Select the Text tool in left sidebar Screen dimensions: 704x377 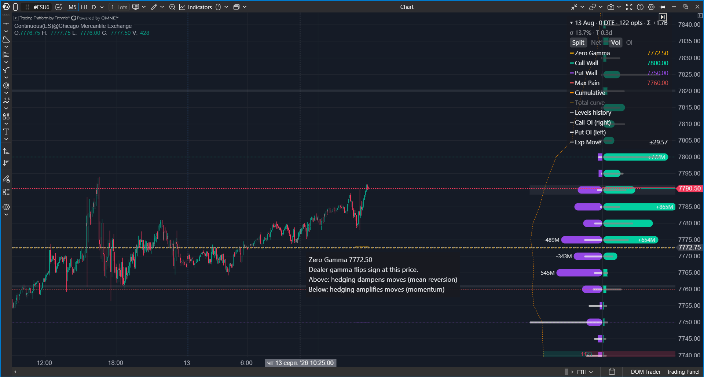click(x=6, y=132)
